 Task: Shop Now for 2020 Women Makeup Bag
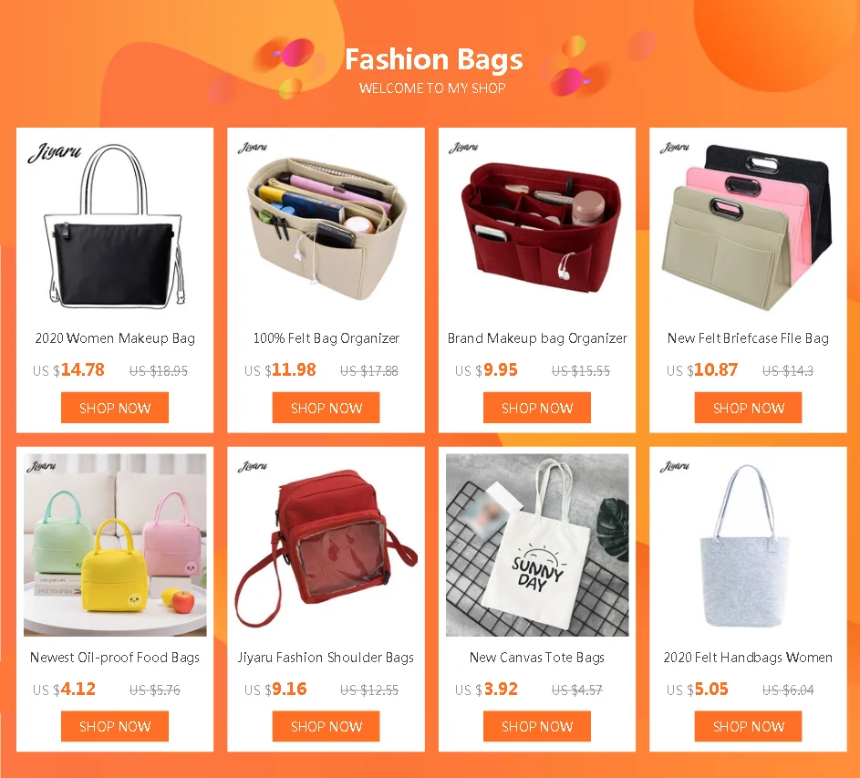[x=115, y=408]
